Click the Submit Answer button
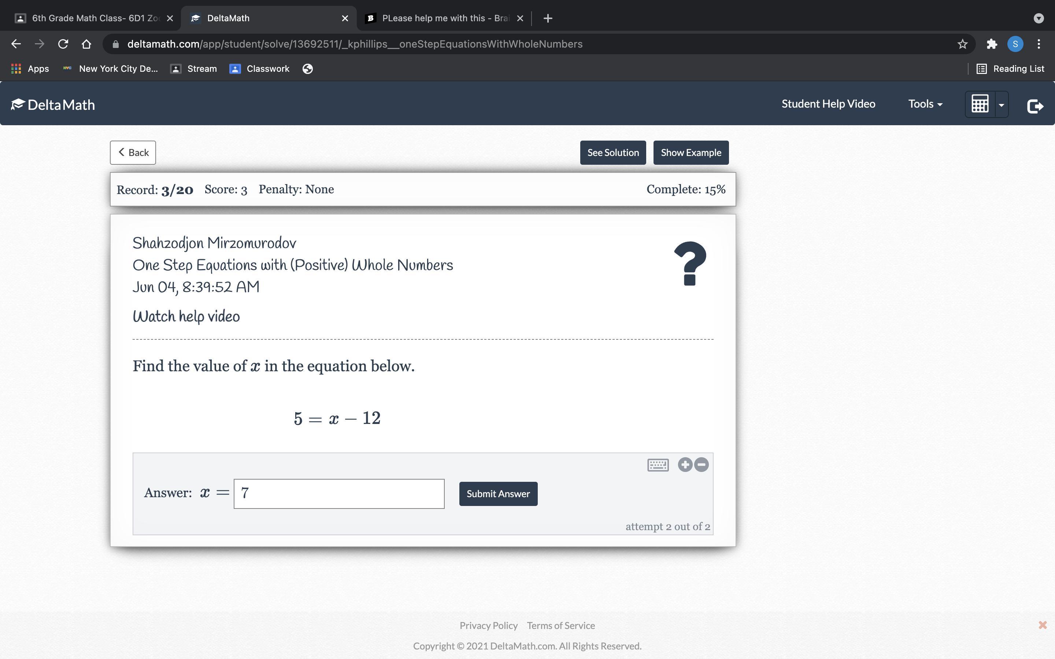The width and height of the screenshot is (1055, 659). coord(498,494)
